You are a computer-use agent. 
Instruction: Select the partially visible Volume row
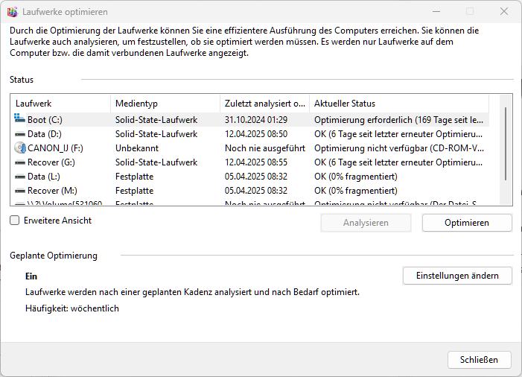tap(60, 203)
